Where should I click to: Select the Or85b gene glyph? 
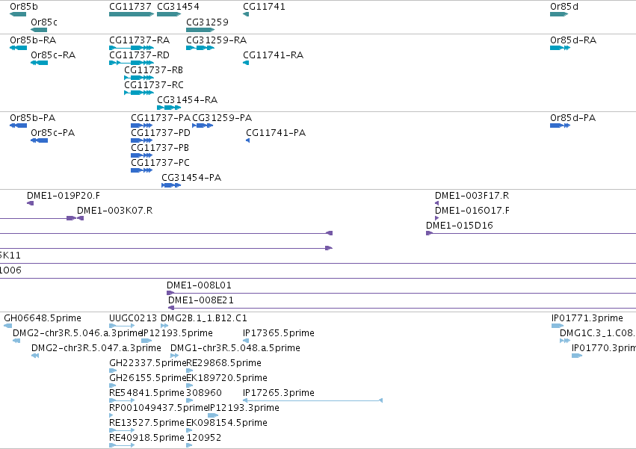coord(18,14)
